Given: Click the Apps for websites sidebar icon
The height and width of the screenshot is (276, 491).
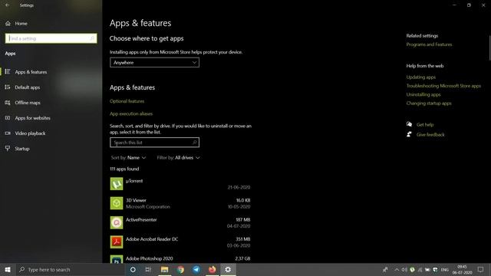Looking at the screenshot, I should (8, 117).
